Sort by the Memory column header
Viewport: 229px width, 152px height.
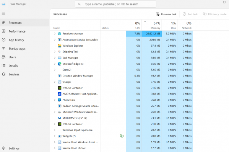coord(152,25)
